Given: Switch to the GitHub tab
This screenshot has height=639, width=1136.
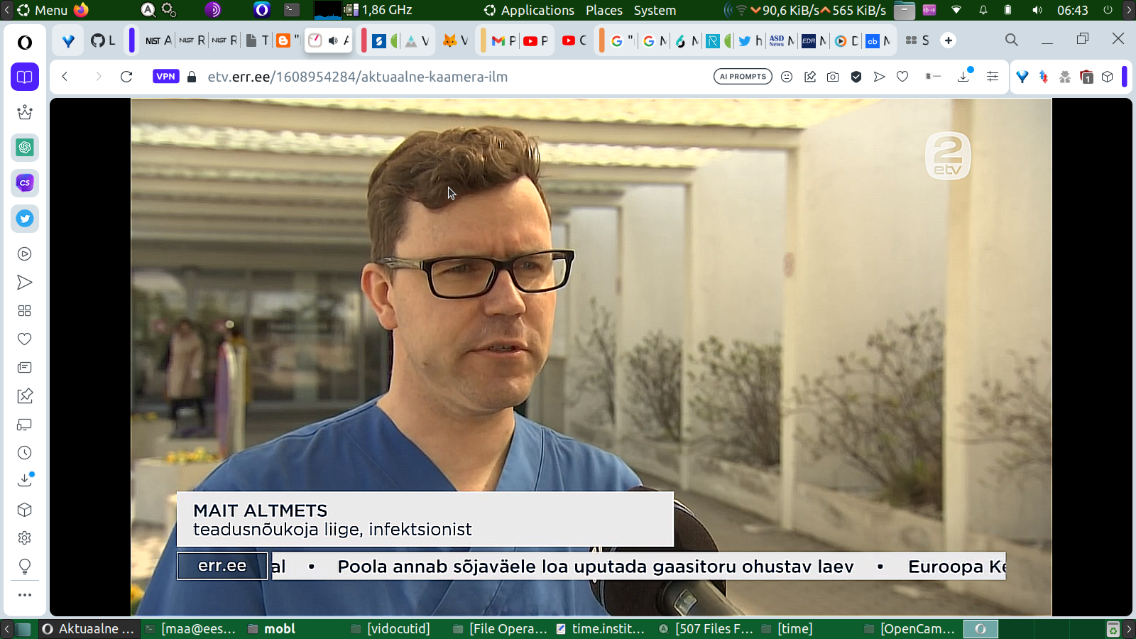Looking at the screenshot, I should point(103,40).
